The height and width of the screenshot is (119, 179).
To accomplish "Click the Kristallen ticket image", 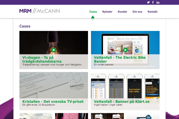I will (54, 85).
